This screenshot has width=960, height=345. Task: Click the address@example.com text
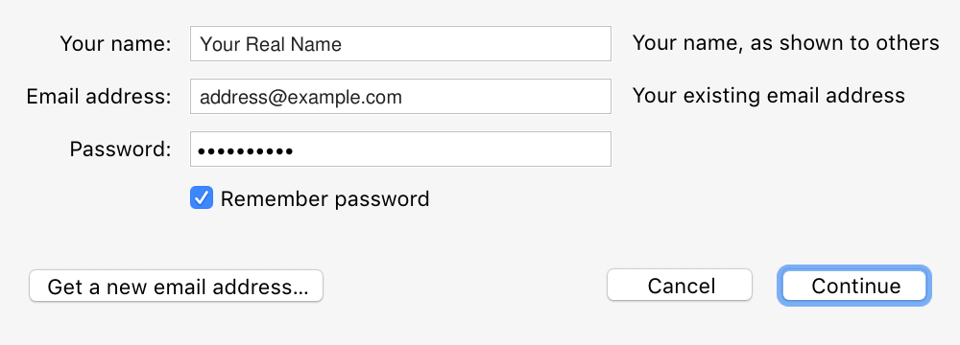pos(300,97)
